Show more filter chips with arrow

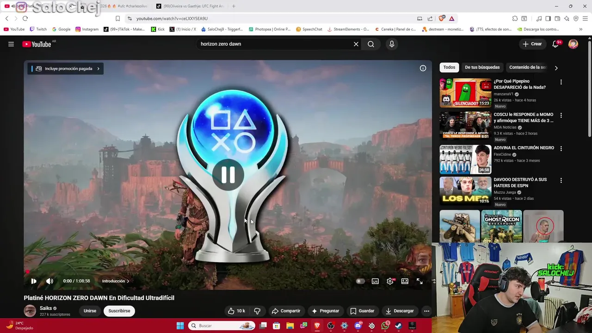coord(556,68)
